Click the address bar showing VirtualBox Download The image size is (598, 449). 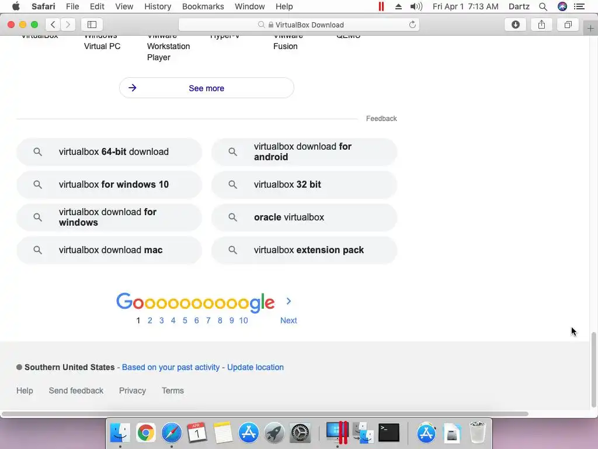[x=299, y=25]
